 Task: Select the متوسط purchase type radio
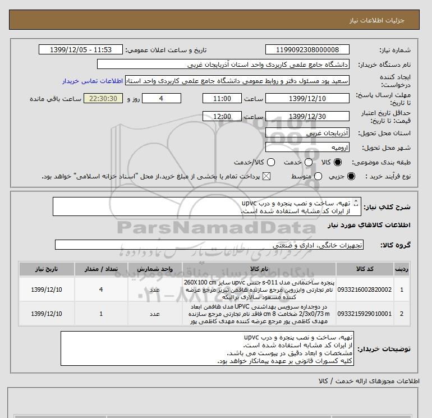click(318, 176)
